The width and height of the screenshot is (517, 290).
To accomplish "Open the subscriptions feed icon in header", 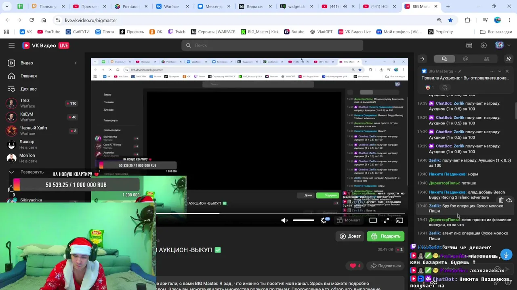I will tap(469, 46).
